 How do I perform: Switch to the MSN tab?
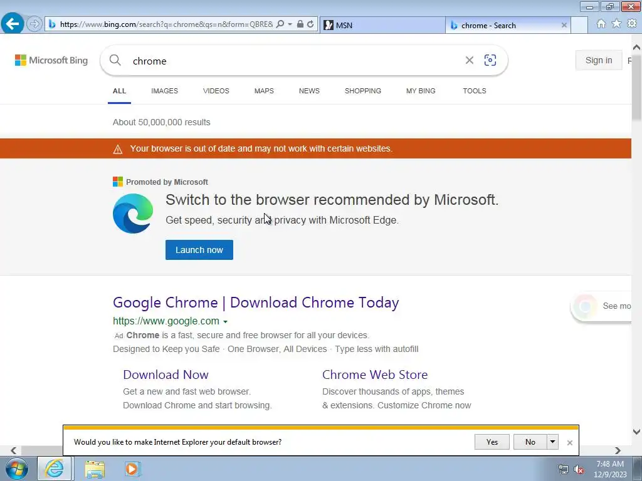(382, 25)
